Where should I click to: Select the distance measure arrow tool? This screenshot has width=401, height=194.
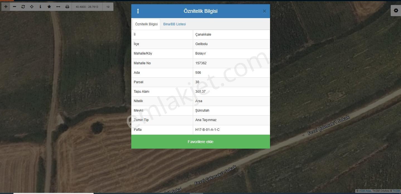58,7
